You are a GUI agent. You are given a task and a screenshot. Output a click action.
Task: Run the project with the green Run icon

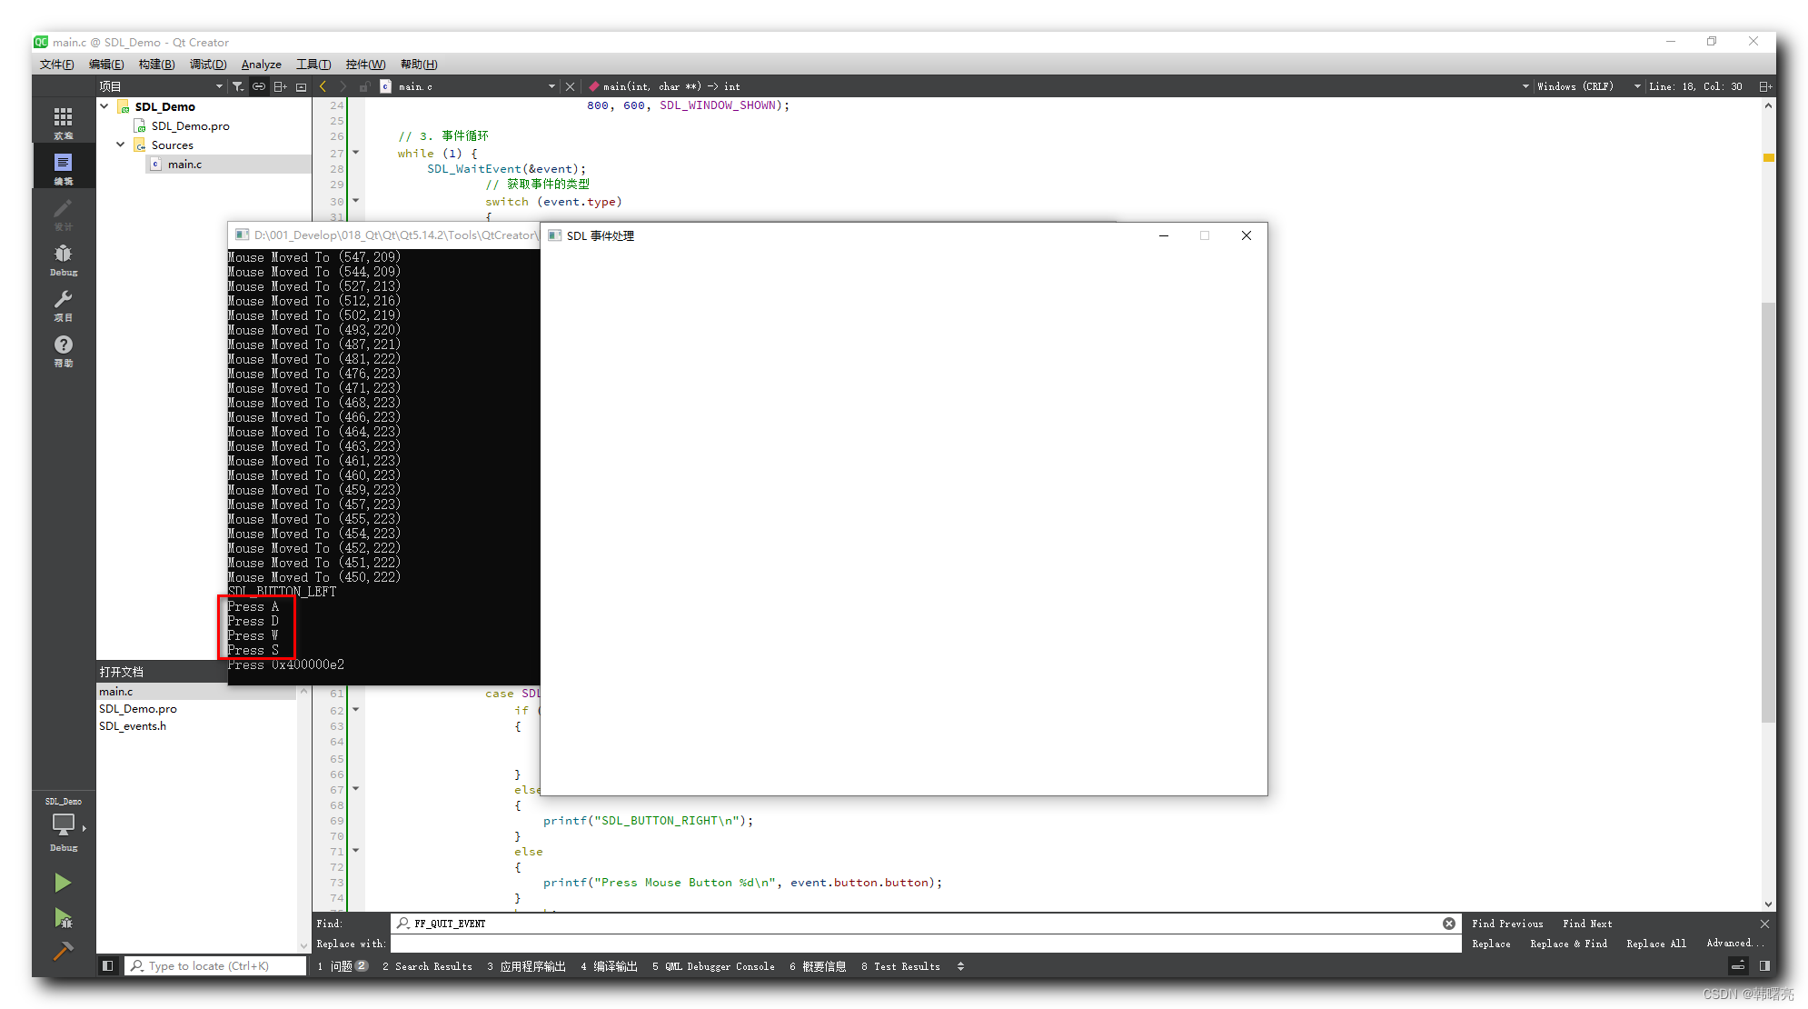point(63,882)
